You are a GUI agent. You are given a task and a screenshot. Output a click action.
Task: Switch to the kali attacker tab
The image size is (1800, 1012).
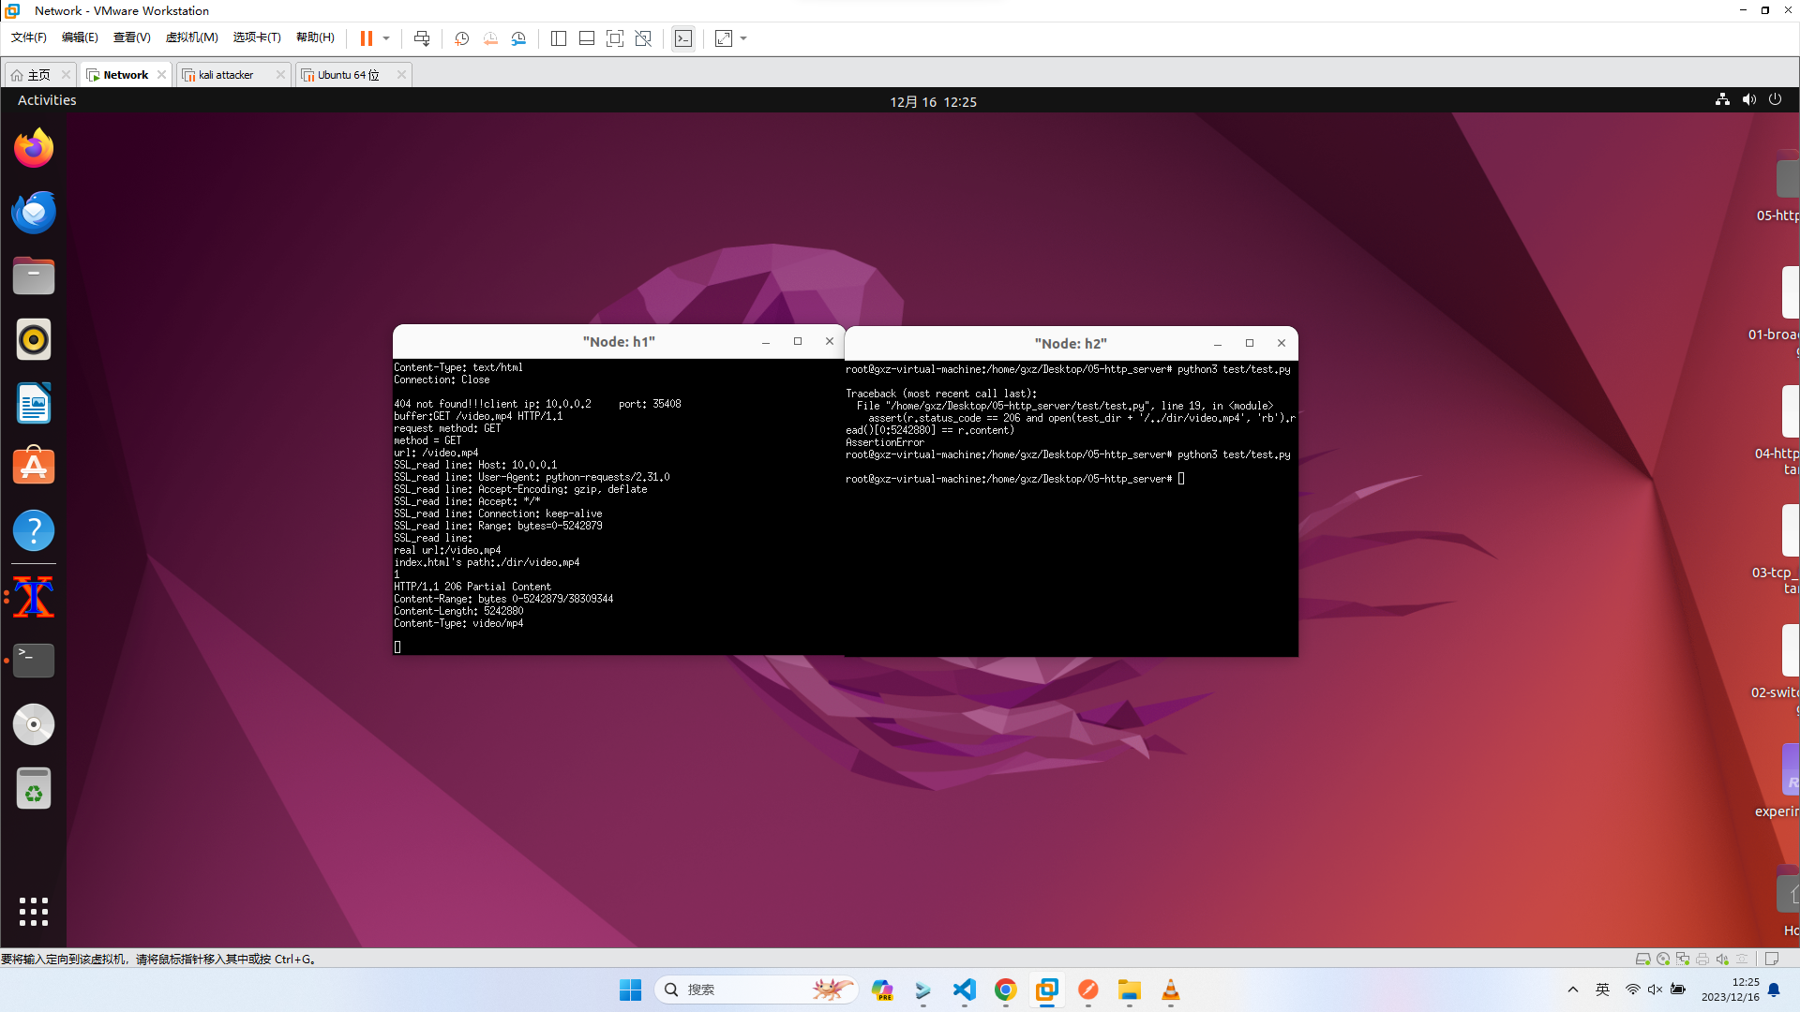tap(226, 75)
